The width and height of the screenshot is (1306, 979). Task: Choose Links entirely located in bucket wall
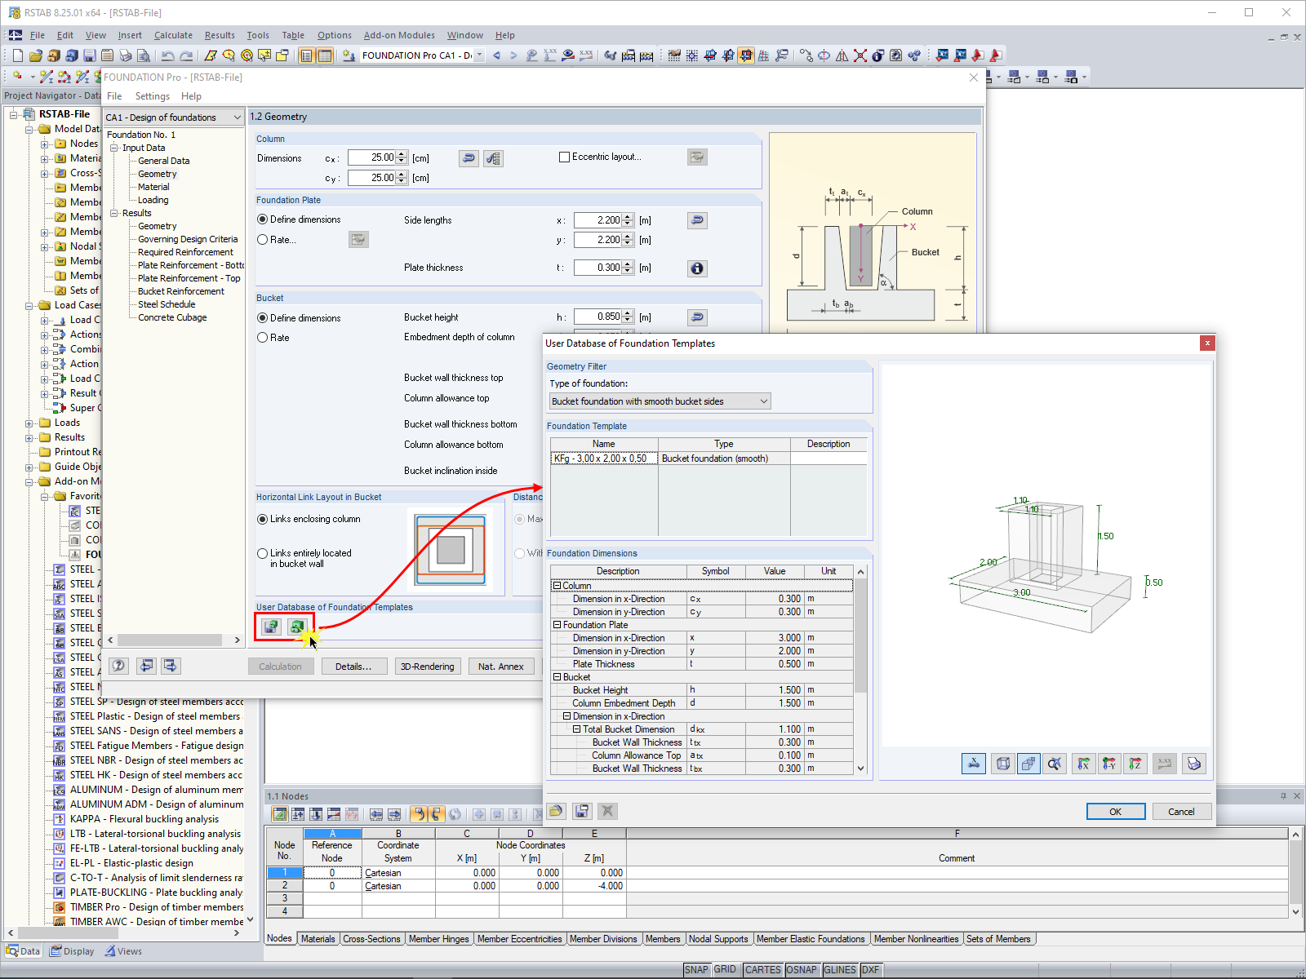point(263,553)
